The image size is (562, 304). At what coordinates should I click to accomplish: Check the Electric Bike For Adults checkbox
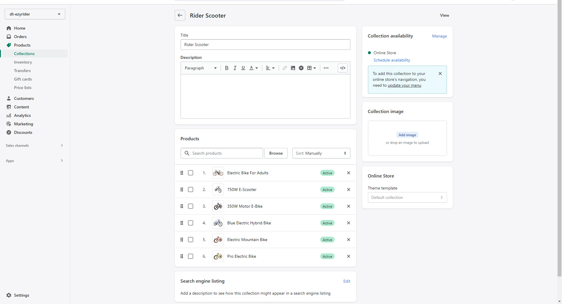tap(191, 173)
